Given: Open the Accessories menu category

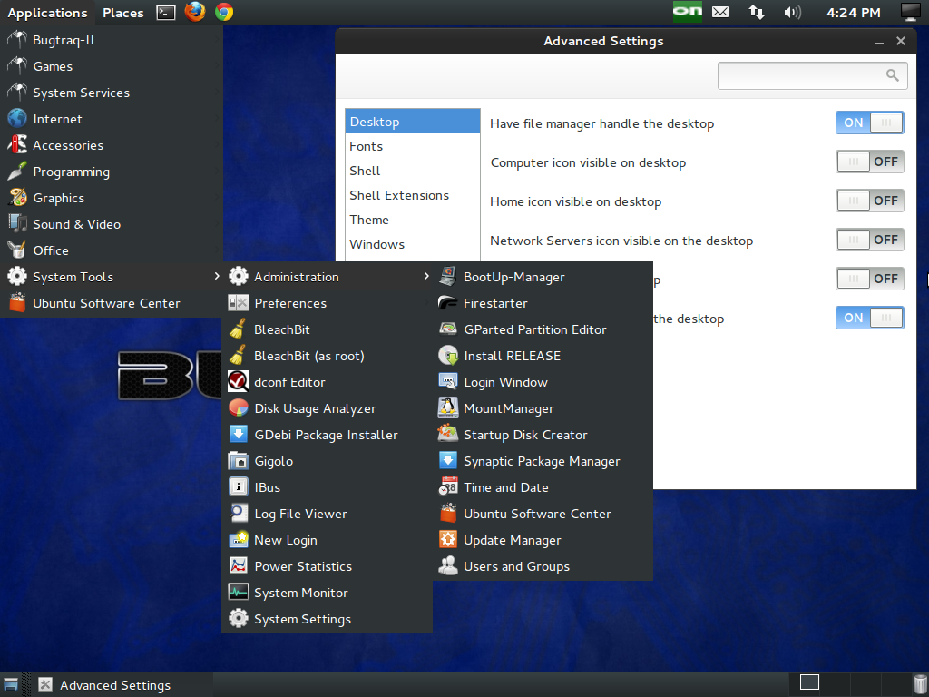Looking at the screenshot, I should [112, 145].
